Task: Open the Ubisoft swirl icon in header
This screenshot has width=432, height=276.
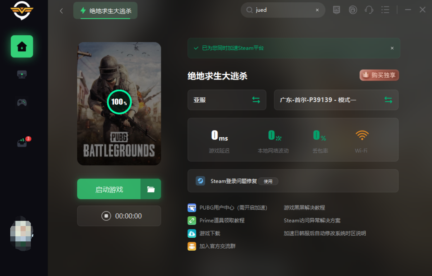Action: click(353, 10)
